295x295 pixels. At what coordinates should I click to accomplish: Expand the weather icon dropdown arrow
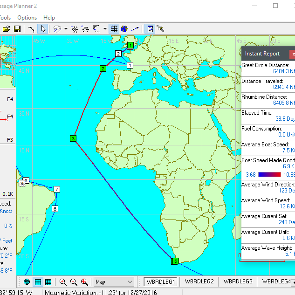(x=66, y=29)
